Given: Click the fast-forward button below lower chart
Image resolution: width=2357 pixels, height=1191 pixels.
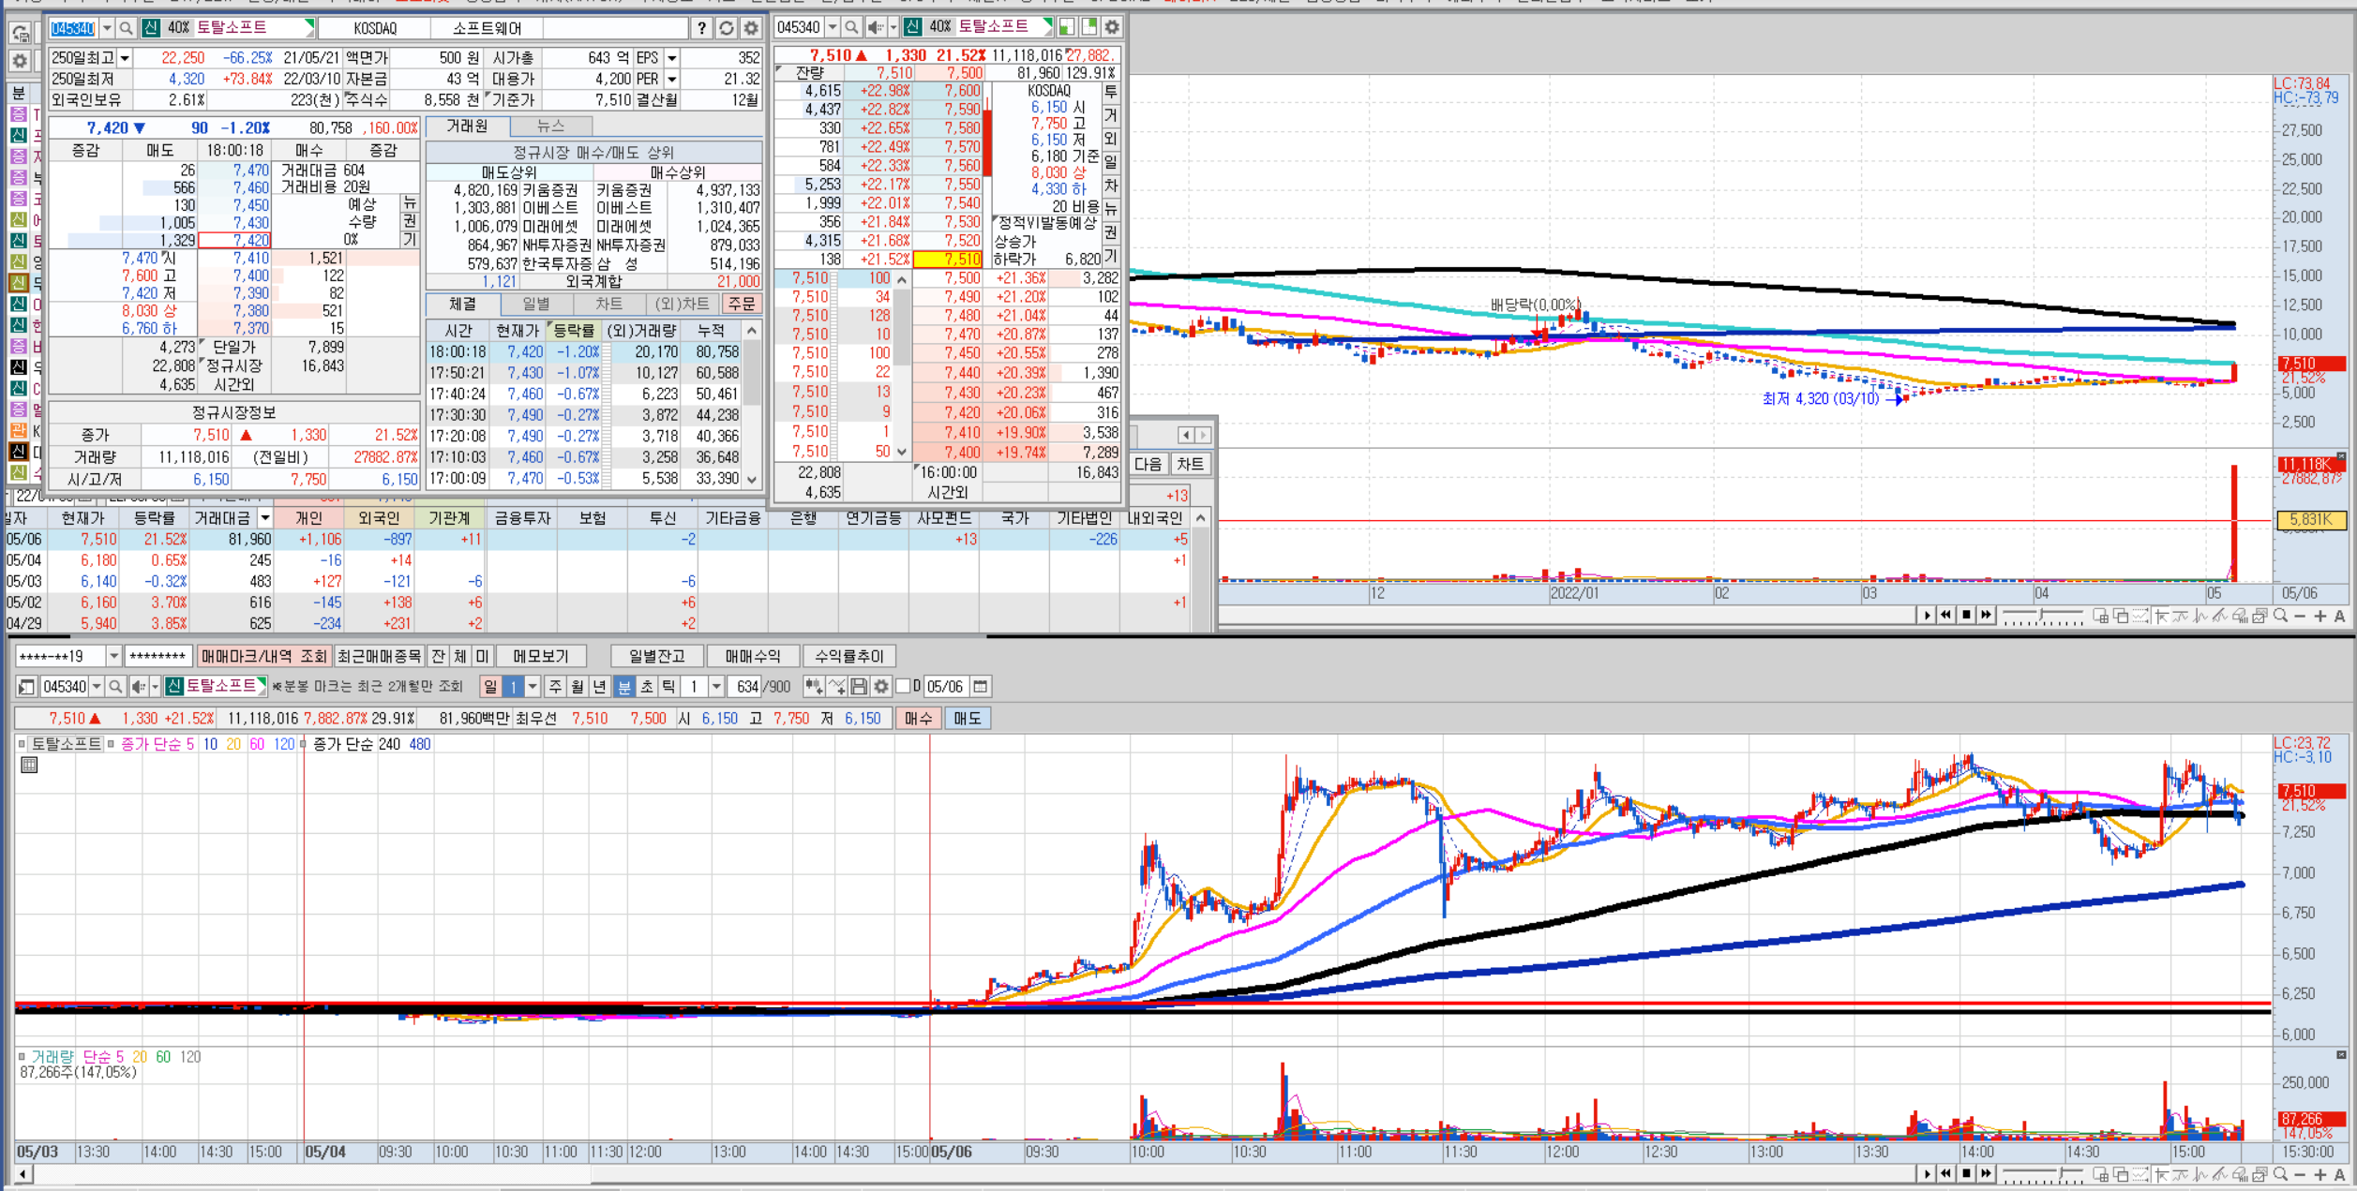Looking at the screenshot, I should click(1986, 1173).
